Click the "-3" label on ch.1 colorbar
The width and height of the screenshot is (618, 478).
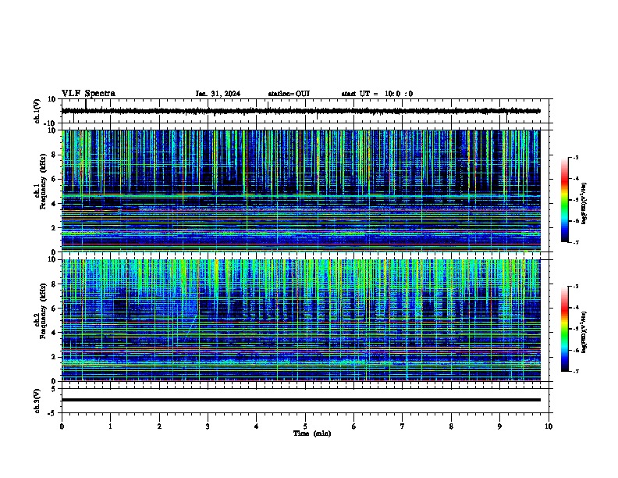(x=576, y=157)
